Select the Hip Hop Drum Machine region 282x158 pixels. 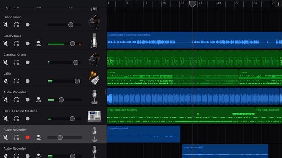[181, 115]
